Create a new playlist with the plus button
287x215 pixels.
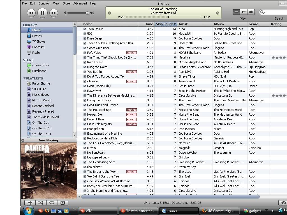30,203
